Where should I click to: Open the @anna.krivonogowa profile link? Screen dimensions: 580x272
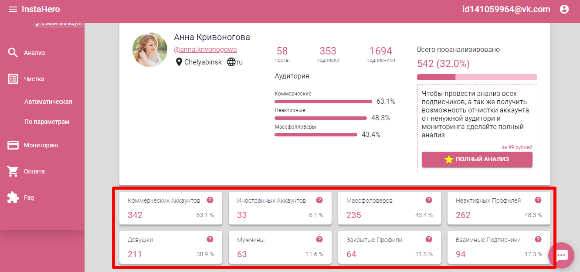click(x=205, y=50)
